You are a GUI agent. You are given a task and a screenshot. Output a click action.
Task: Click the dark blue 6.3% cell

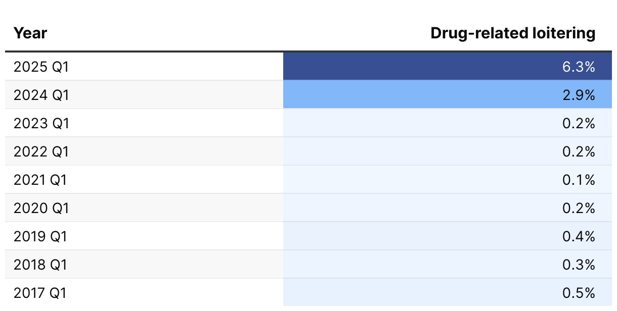(x=448, y=66)
